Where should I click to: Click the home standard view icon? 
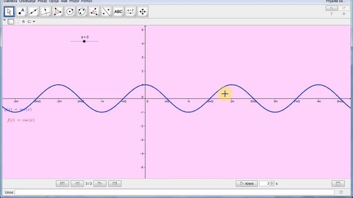(23, 22)
